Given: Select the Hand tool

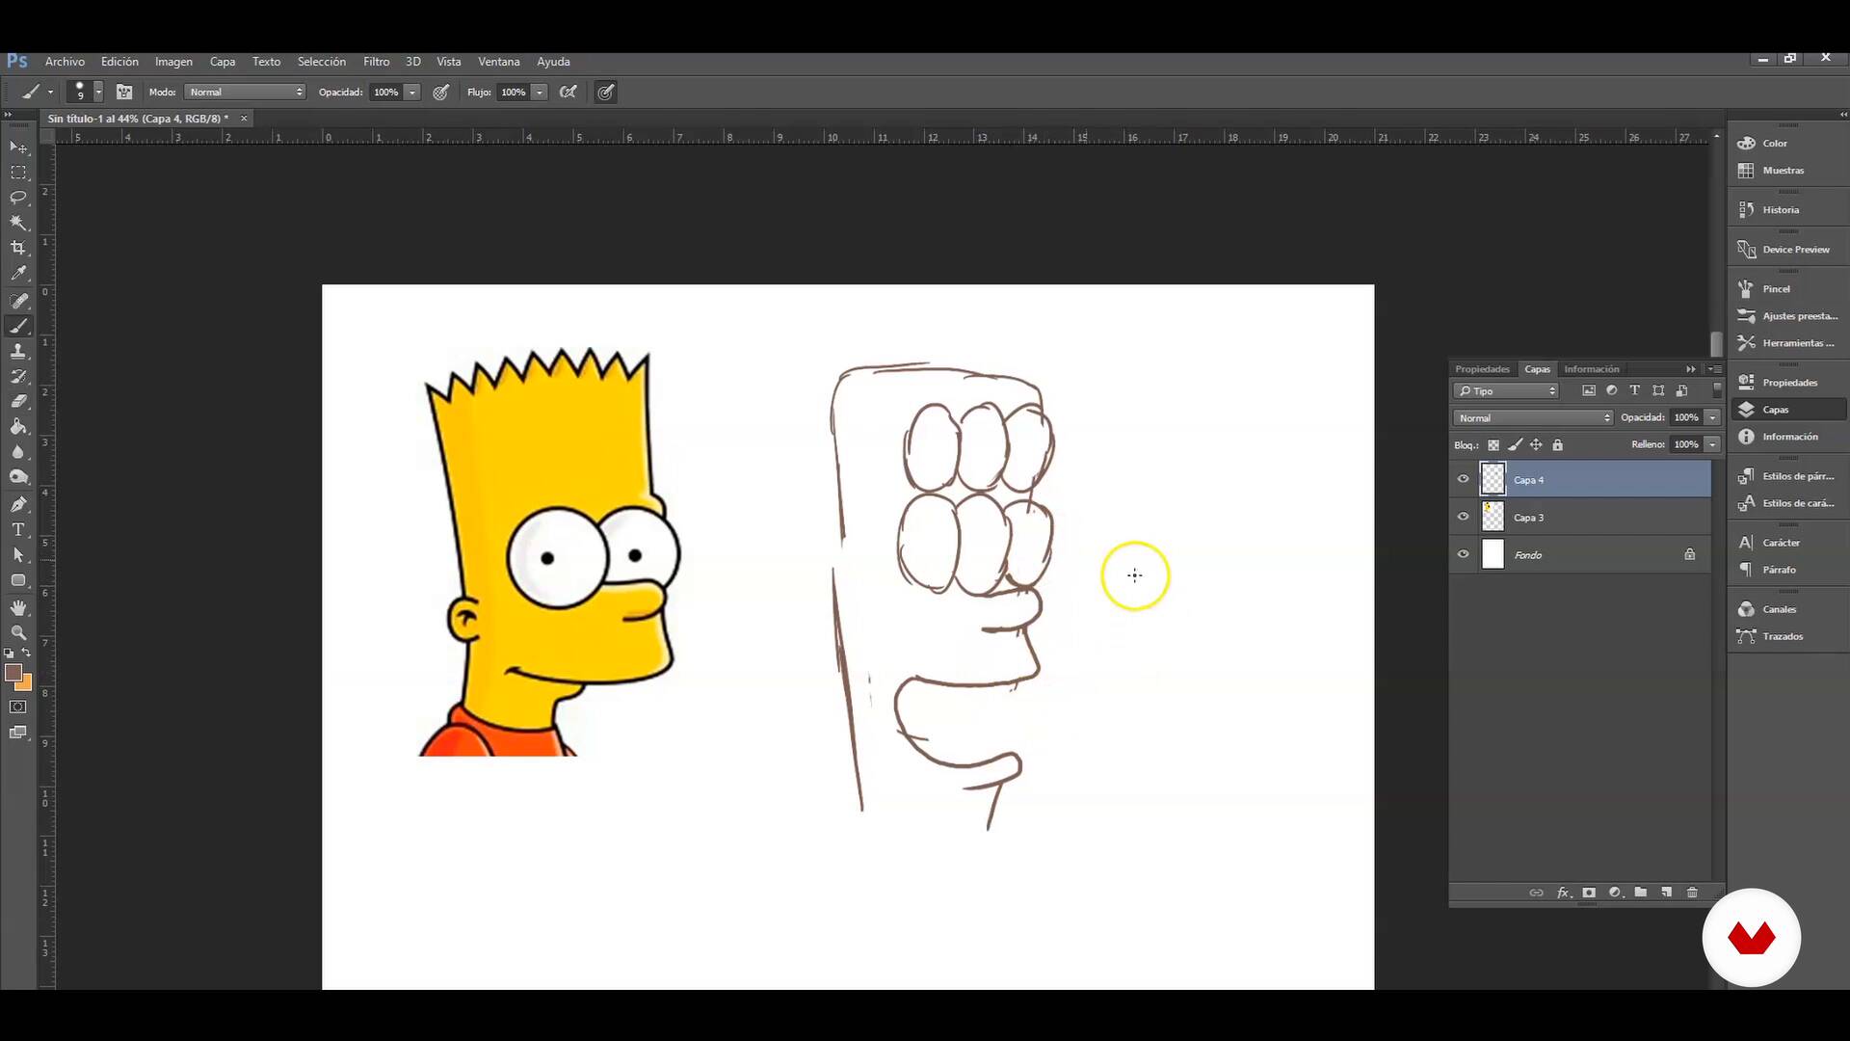Looking at the screenshot, I should tap(18, 607).
